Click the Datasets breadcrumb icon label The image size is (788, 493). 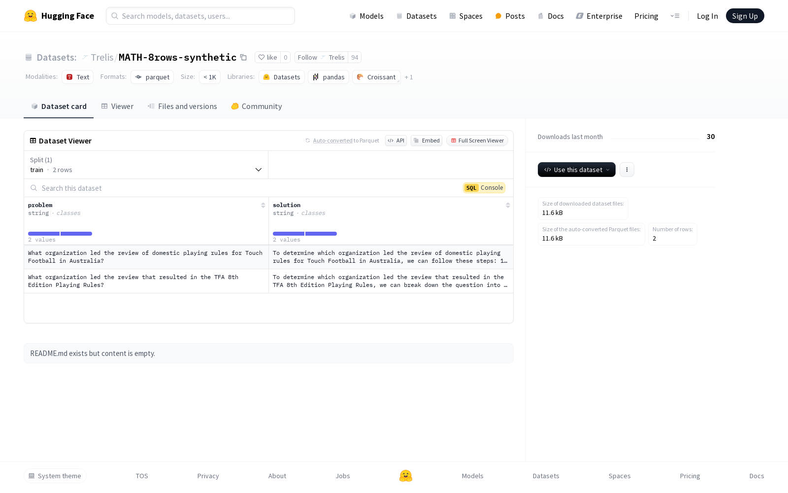[x=51, y=57]
